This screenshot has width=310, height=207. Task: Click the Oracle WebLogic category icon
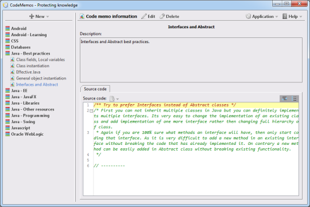[x=7, y=134]
